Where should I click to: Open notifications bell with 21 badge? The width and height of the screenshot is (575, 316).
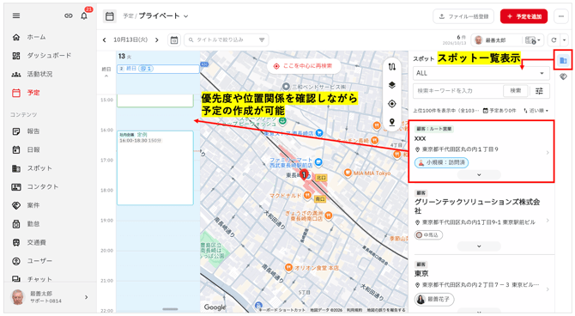(84, 15)
